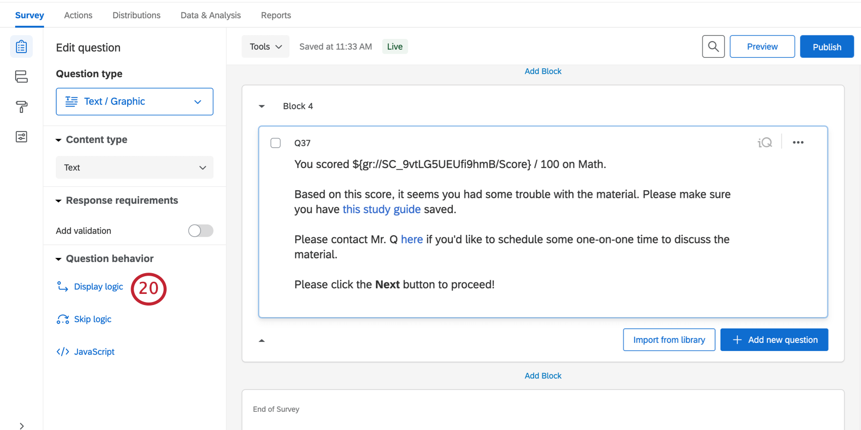Collapse Block 4 with the arrow

coord(262,106)
